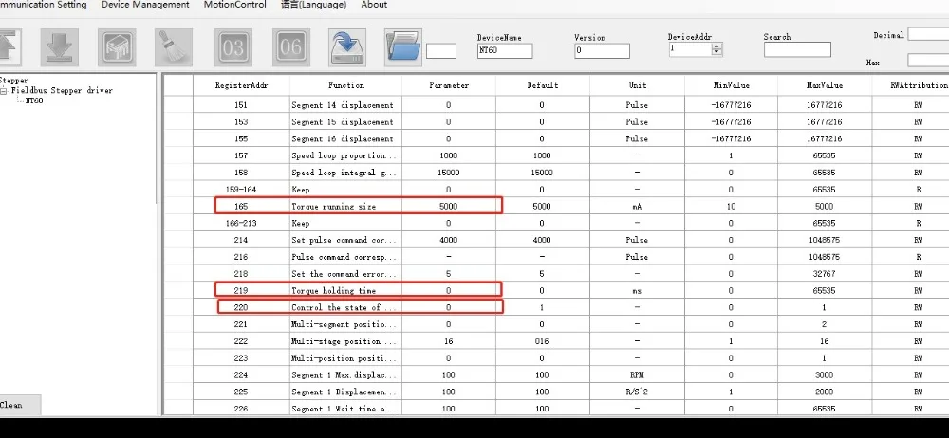Select the Pulse command corresp... cell
This screenshot has width=949, height=438.
pos(346,257)
